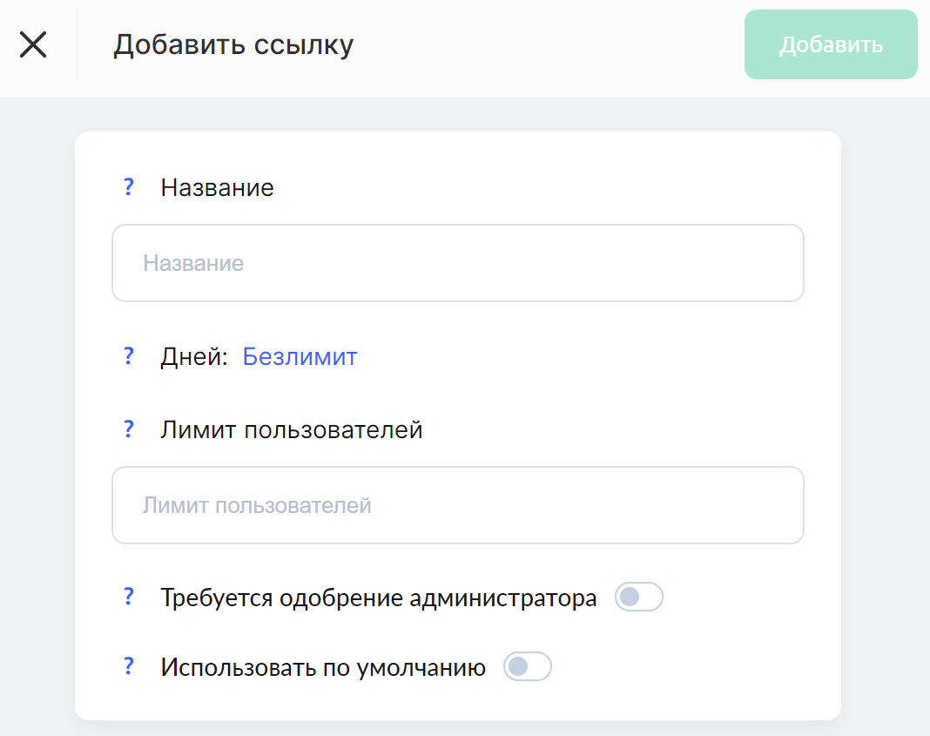930x736 pixels.
Task: Click the Требуется одобрение администратора label text
Action: point(379,598)
